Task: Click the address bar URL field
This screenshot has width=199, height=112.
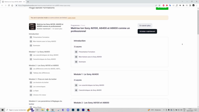Action: (x=85, y=6)
